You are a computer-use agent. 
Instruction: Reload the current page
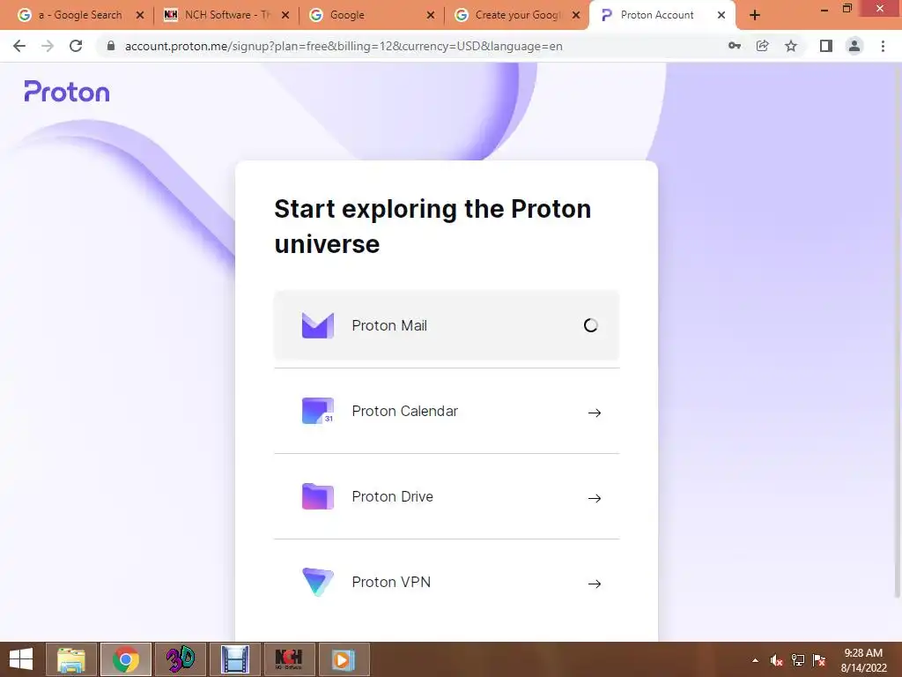[x=76, y=46]
